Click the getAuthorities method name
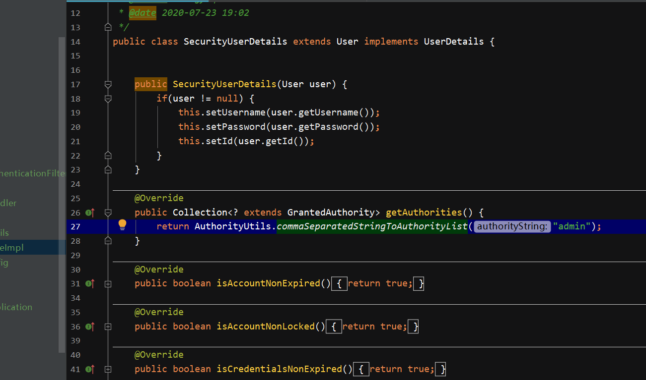Image resolution: width=646 pixels, height=380 pixels. click(x=424, y=212)
